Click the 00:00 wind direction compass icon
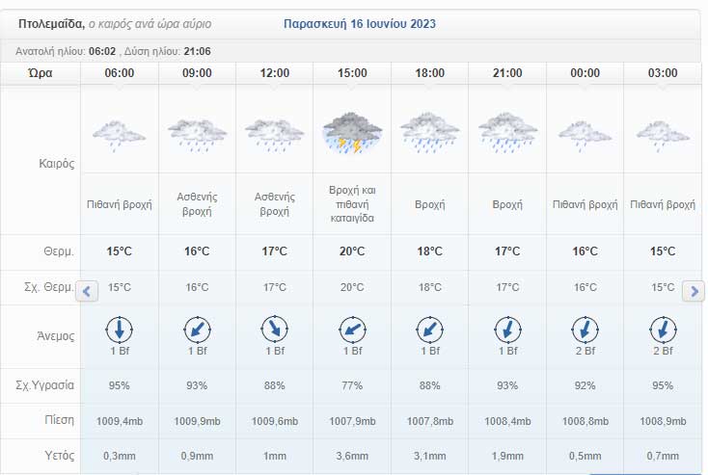This screenshot has width=708, height=475. [585, 330]
